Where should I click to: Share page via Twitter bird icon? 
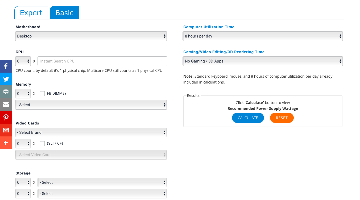[x=6, y=79]
